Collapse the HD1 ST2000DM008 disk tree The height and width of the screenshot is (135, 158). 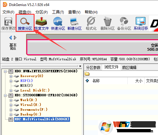tap(5, 95)
